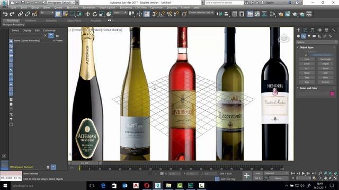Screen dimensions: 339x190
Task: Click the Align tool icon
Action: point(226,14)
